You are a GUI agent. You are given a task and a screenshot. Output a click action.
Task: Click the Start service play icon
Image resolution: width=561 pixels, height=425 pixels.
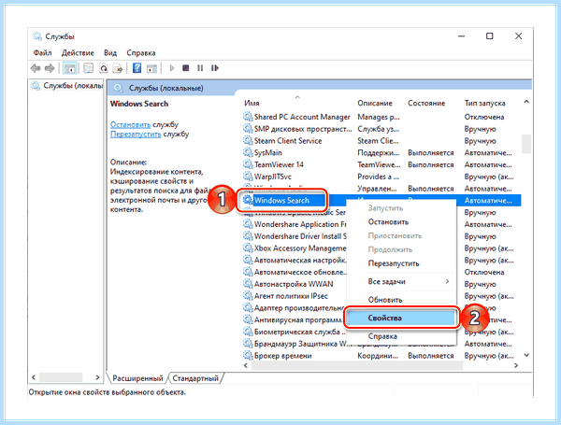tap(172, 68)
